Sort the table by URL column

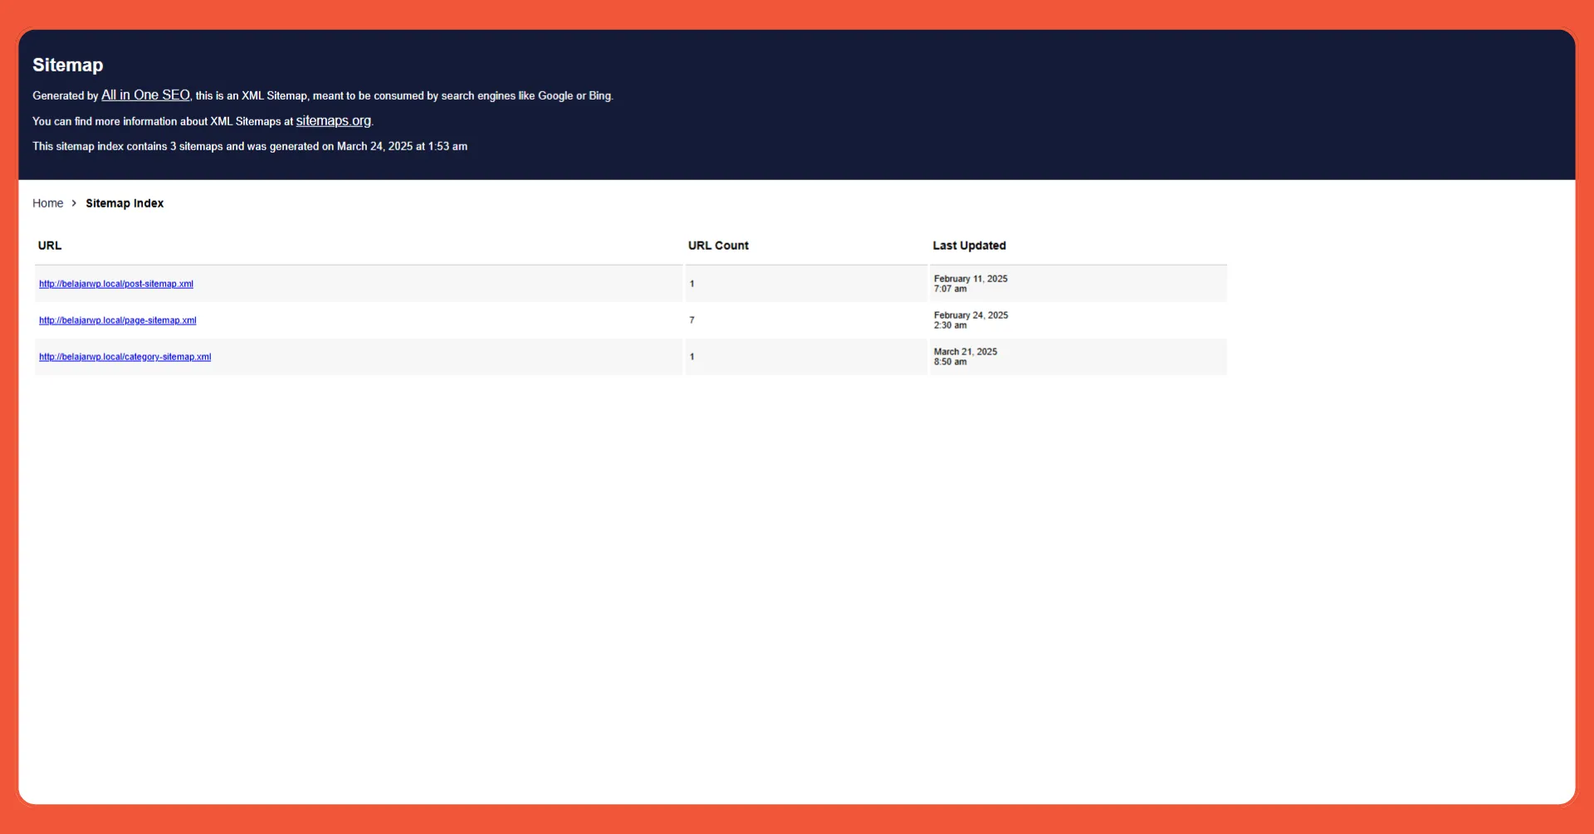click(x=50, y=246)
